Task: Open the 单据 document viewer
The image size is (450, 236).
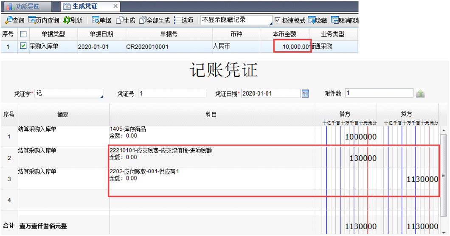Action: coord(101,20)
